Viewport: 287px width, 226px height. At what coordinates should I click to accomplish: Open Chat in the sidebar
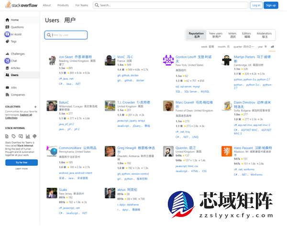coord(22,61)
